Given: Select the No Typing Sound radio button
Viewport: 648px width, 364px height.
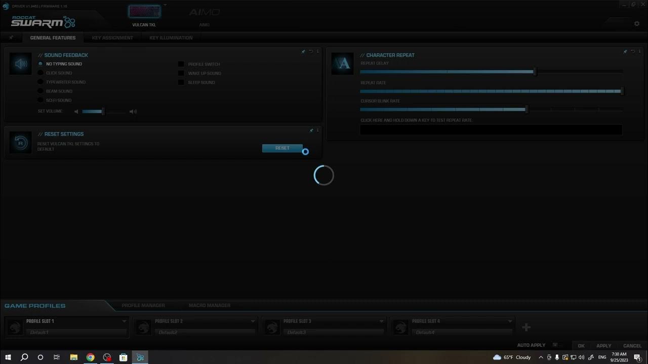Looking at the screenshot, I should tap(40, 64).
